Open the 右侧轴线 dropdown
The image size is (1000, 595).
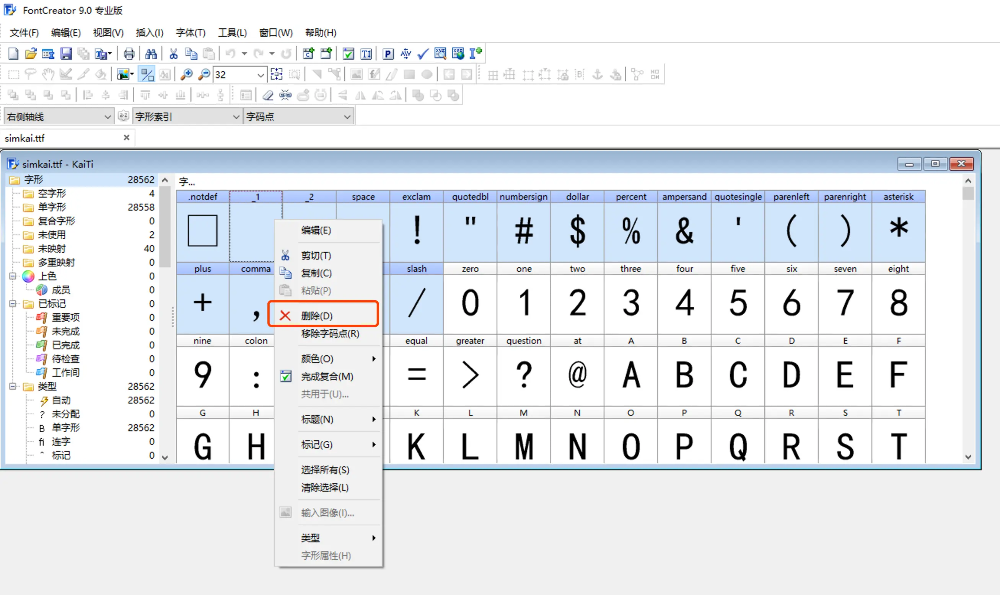[x=107, y=117]
